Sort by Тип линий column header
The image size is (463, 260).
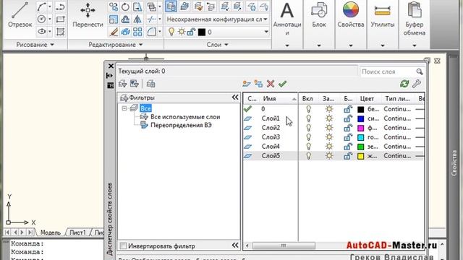tap(397, 99)
